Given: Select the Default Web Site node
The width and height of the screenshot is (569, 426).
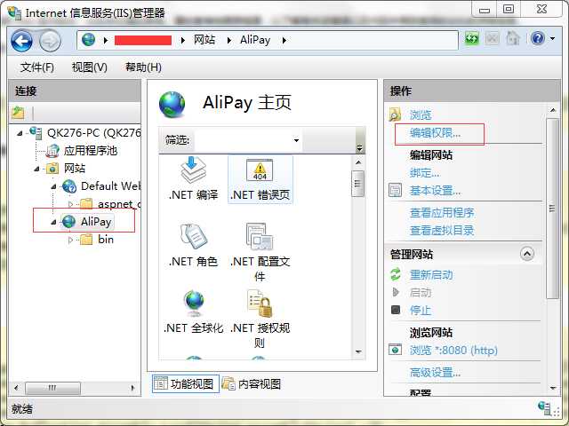Looking at the screenshot, I should tap(110, 185).
